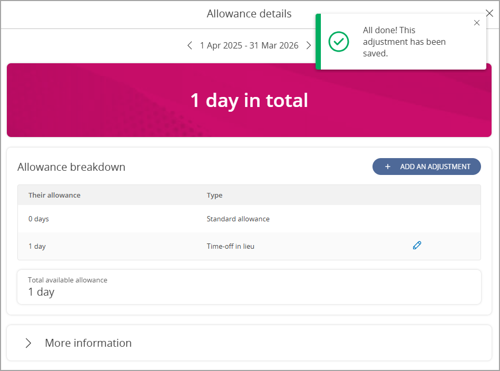Click the 1 Apr 2025 - 31 Mar 2026 date range

tap(249, 46)
